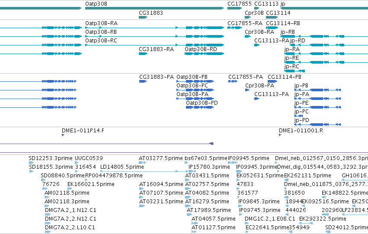Select EST SD12253.3prime
The width and height of the screenshot is (368, 234).
click(x=31, y=163)
